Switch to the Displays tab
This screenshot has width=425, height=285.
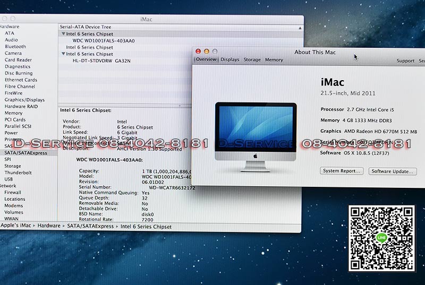pos(230,59)
